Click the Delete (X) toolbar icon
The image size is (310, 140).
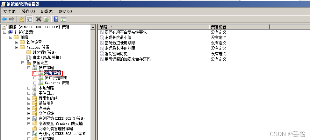pyautogui.click(x=39, y=19)
